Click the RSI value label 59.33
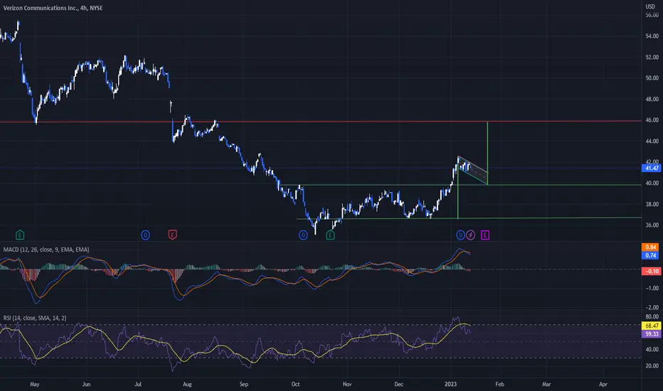The height and width of the screenshot is (391, 663). [x=652, y=334]
